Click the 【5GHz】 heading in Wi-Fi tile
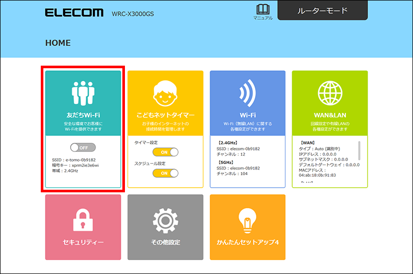 coord(226,162)
